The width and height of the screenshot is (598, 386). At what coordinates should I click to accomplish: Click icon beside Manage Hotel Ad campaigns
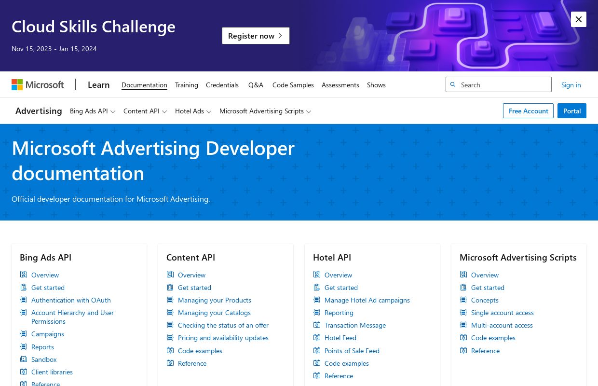317,300
